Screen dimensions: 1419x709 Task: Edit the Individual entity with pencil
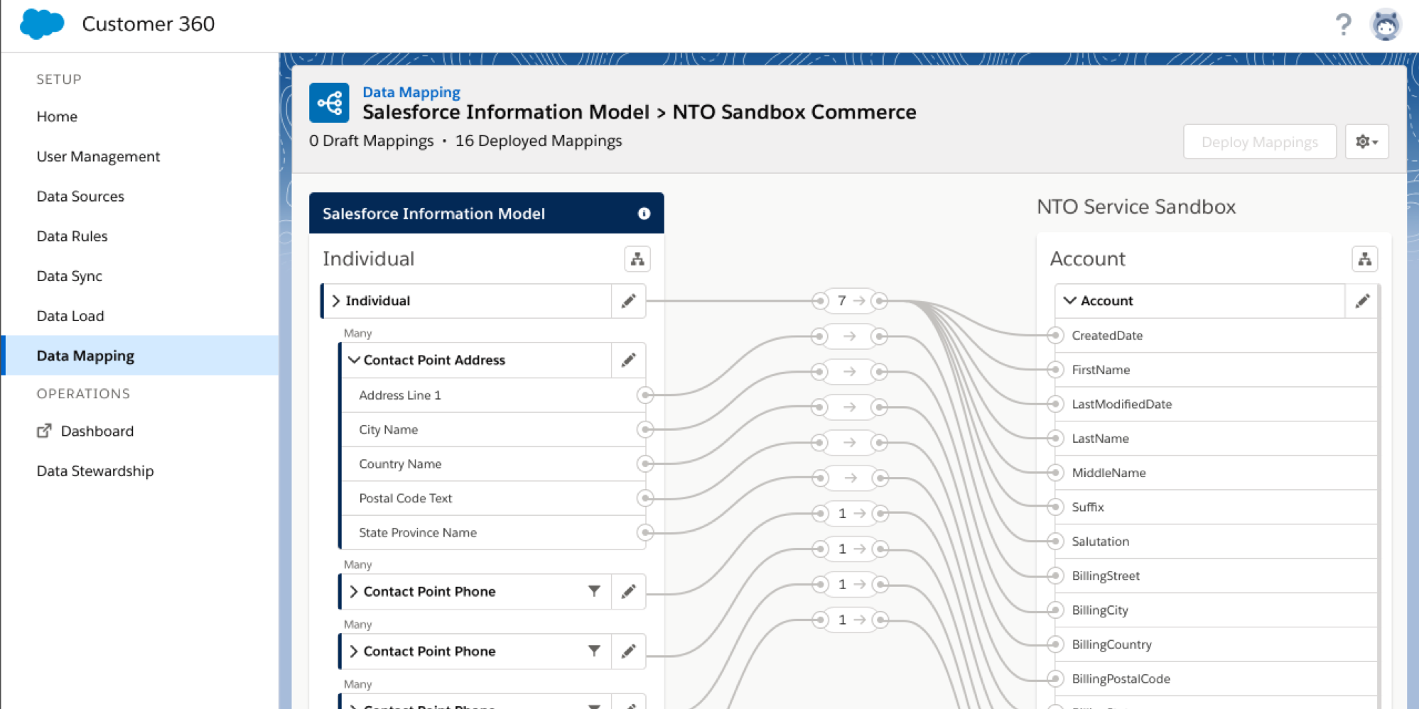point(628,301)
